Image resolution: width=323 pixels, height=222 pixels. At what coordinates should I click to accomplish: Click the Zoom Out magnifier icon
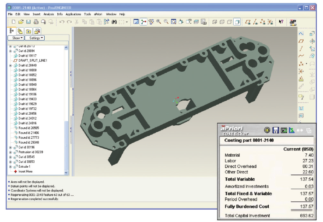click(166, 21)
